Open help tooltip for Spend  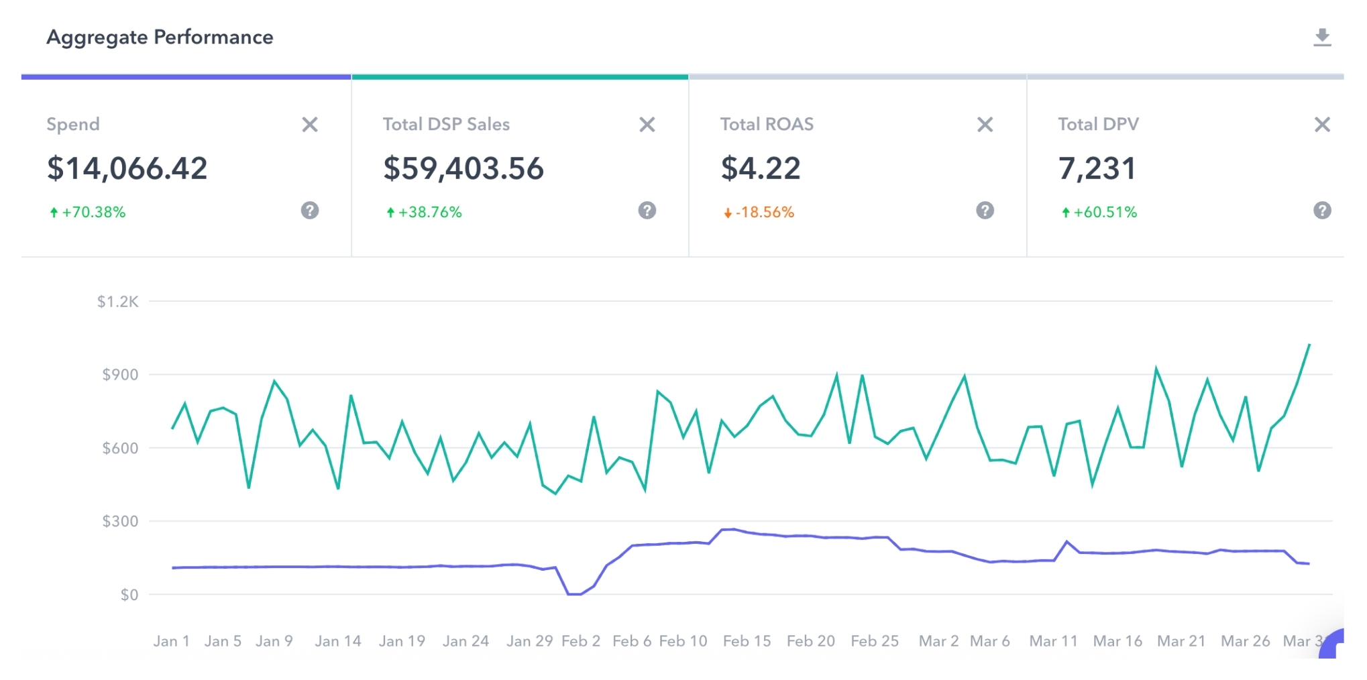309,211
